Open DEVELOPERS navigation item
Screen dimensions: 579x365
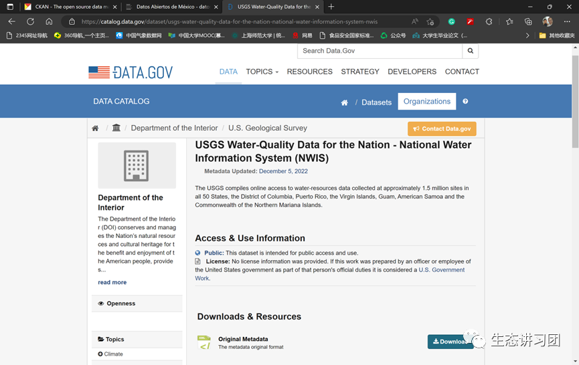pyautogui.click(x=412, y=72)
